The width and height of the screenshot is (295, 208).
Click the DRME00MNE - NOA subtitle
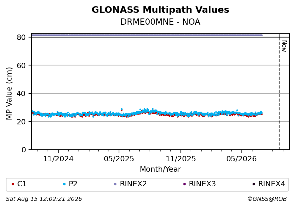coord(160,22)
